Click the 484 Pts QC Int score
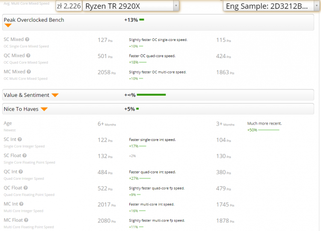Image resolution: width=321 pixels, height=231 pixels. pyautogui.click(x=105, y=173)
